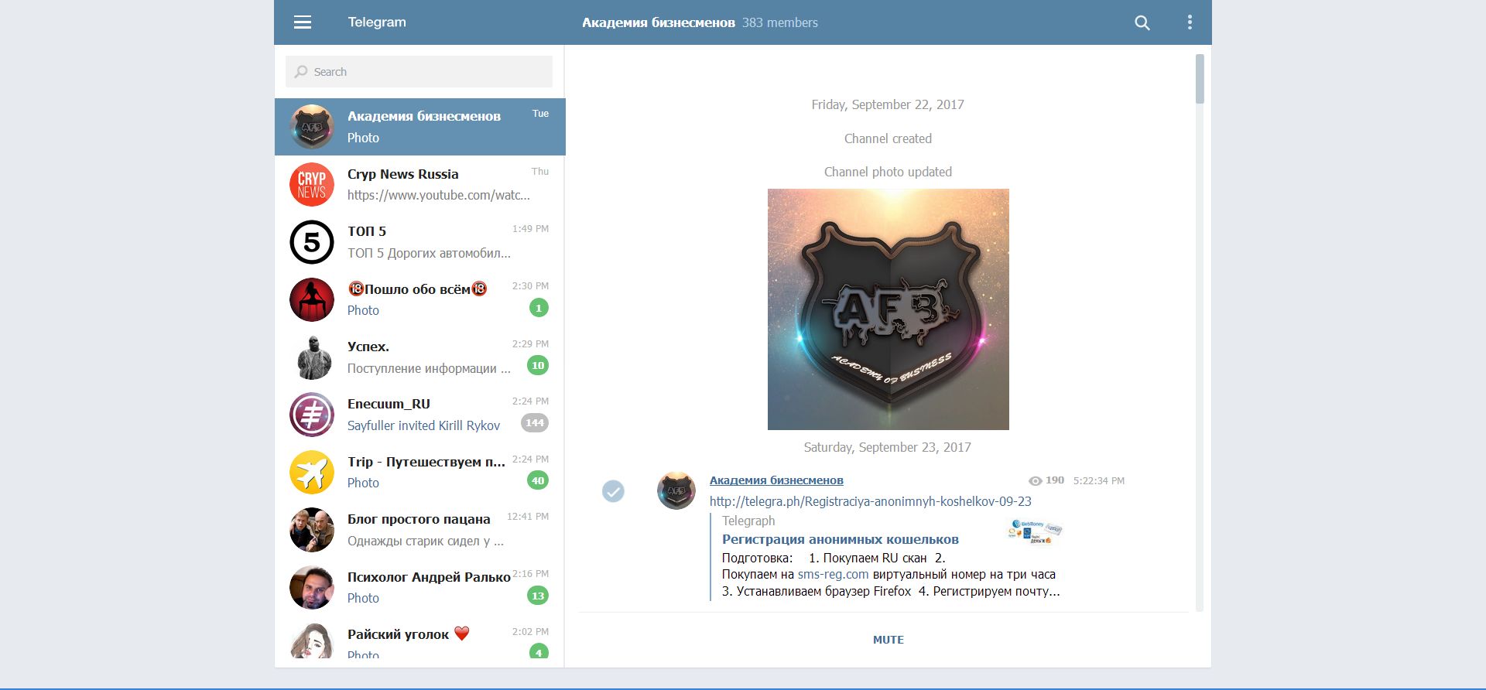Click the Пошло обо всём avatar

[x=311, y=299]
